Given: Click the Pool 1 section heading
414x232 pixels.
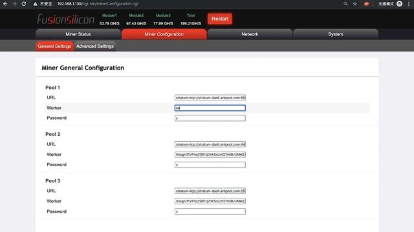Looking at the screenshot, I should coord(53,88).
